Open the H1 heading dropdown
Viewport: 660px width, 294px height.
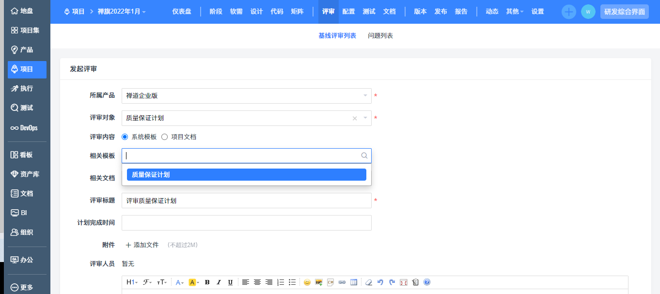132,282
